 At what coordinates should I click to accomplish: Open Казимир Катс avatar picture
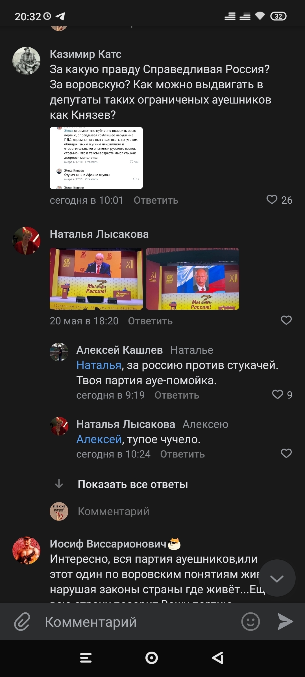[27, 61]
